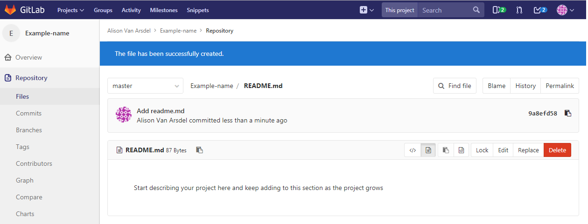Switch to source code view toggle
The width and height of the screenshot is (588, 224).
[413, 150]
